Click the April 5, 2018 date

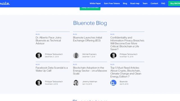[124, 84]
